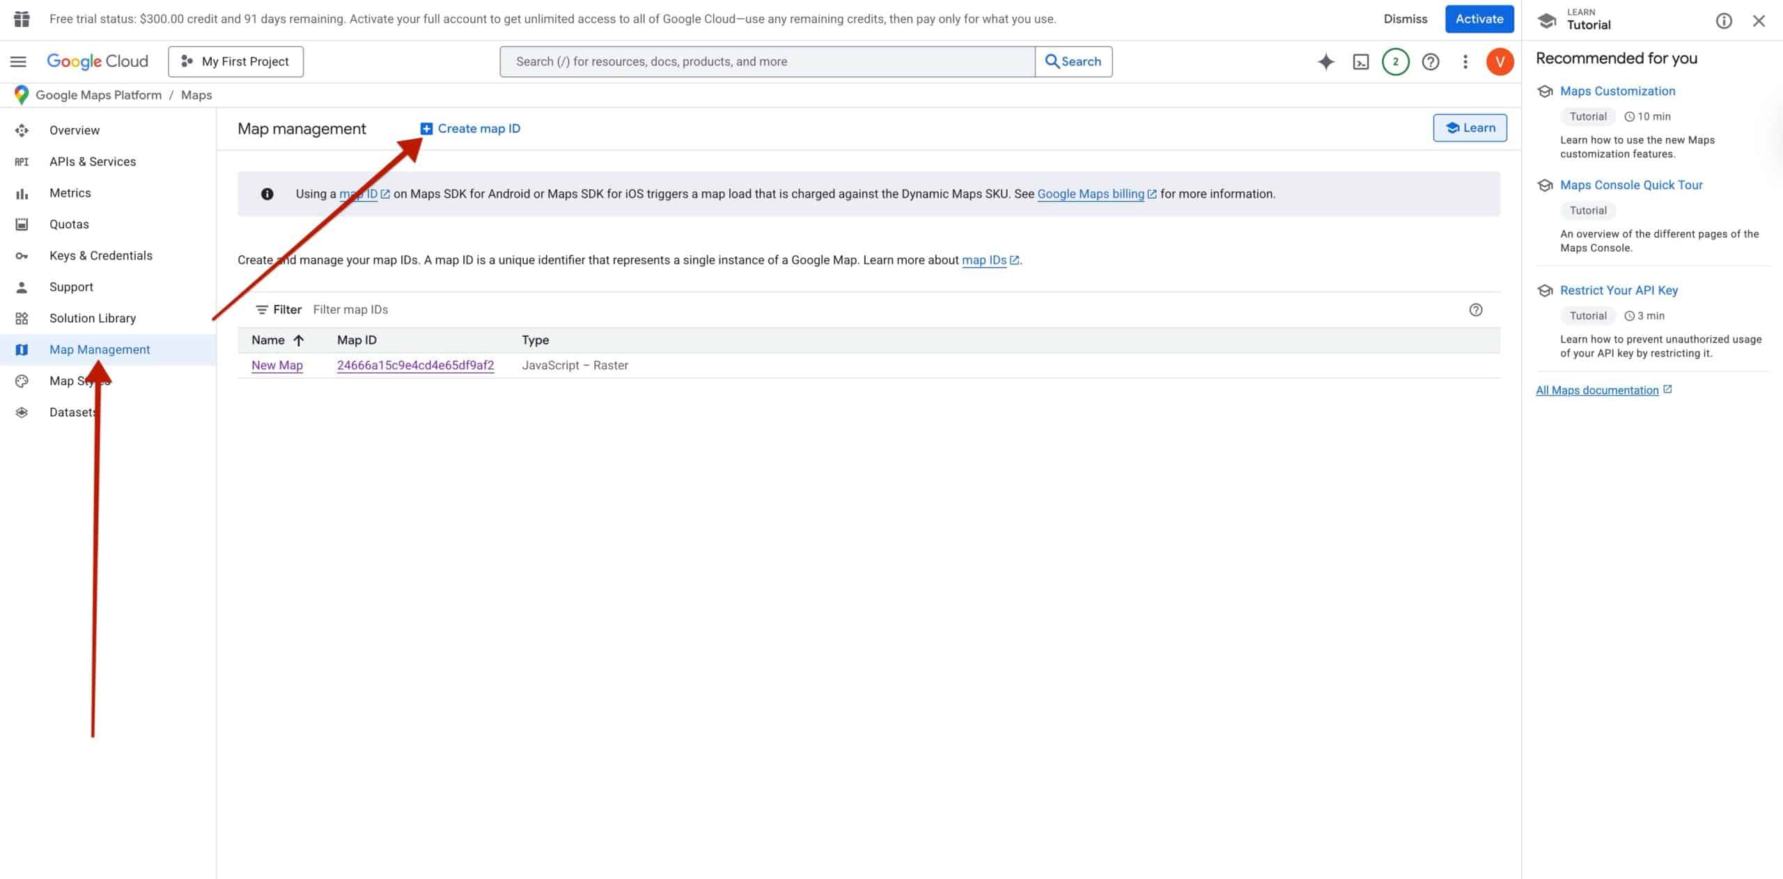Sort table by Name column arrow
This screenshot has height=879, width=1783.
pos(299,340)
